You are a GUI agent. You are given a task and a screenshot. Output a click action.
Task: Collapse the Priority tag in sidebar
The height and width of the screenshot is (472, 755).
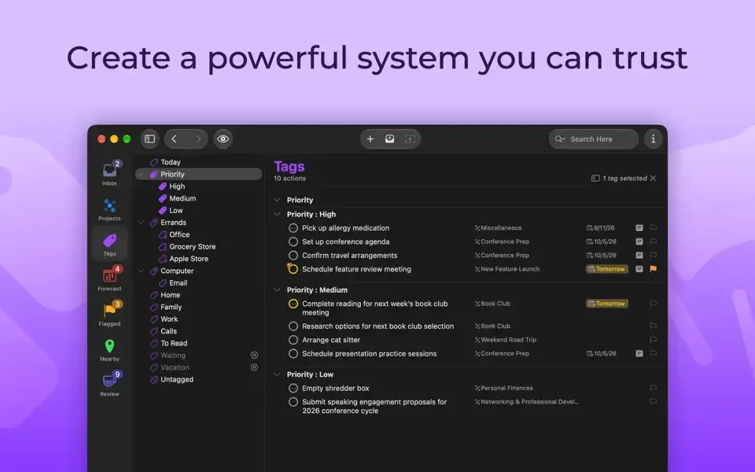(x=141, y=175)
